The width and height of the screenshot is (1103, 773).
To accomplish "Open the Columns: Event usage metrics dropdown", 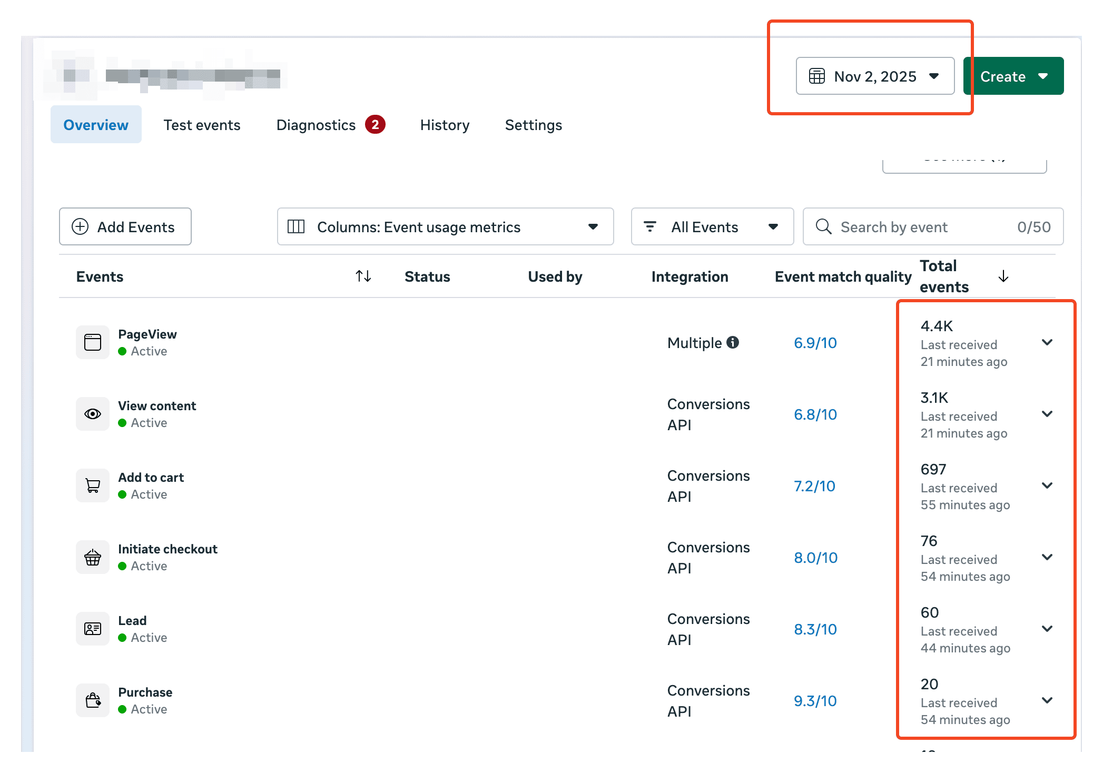I will pyautogui.click(x=445, y=227).
